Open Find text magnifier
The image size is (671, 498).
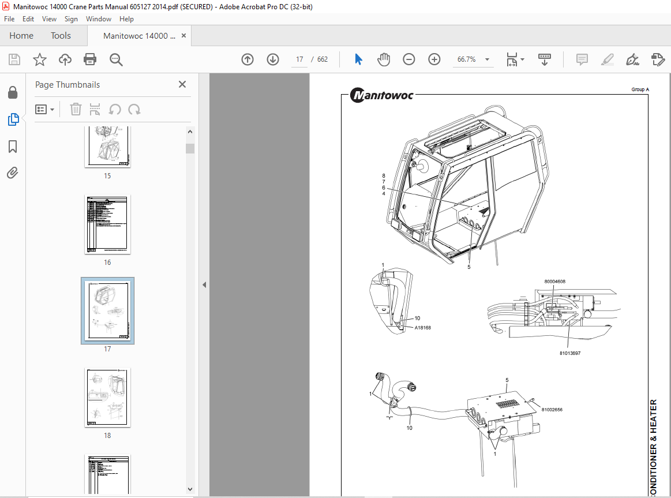click(x=116, y=59)
